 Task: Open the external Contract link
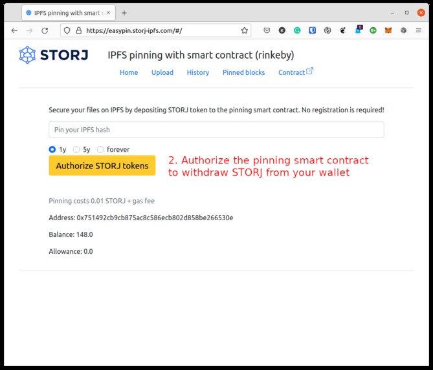click(296, 72)
